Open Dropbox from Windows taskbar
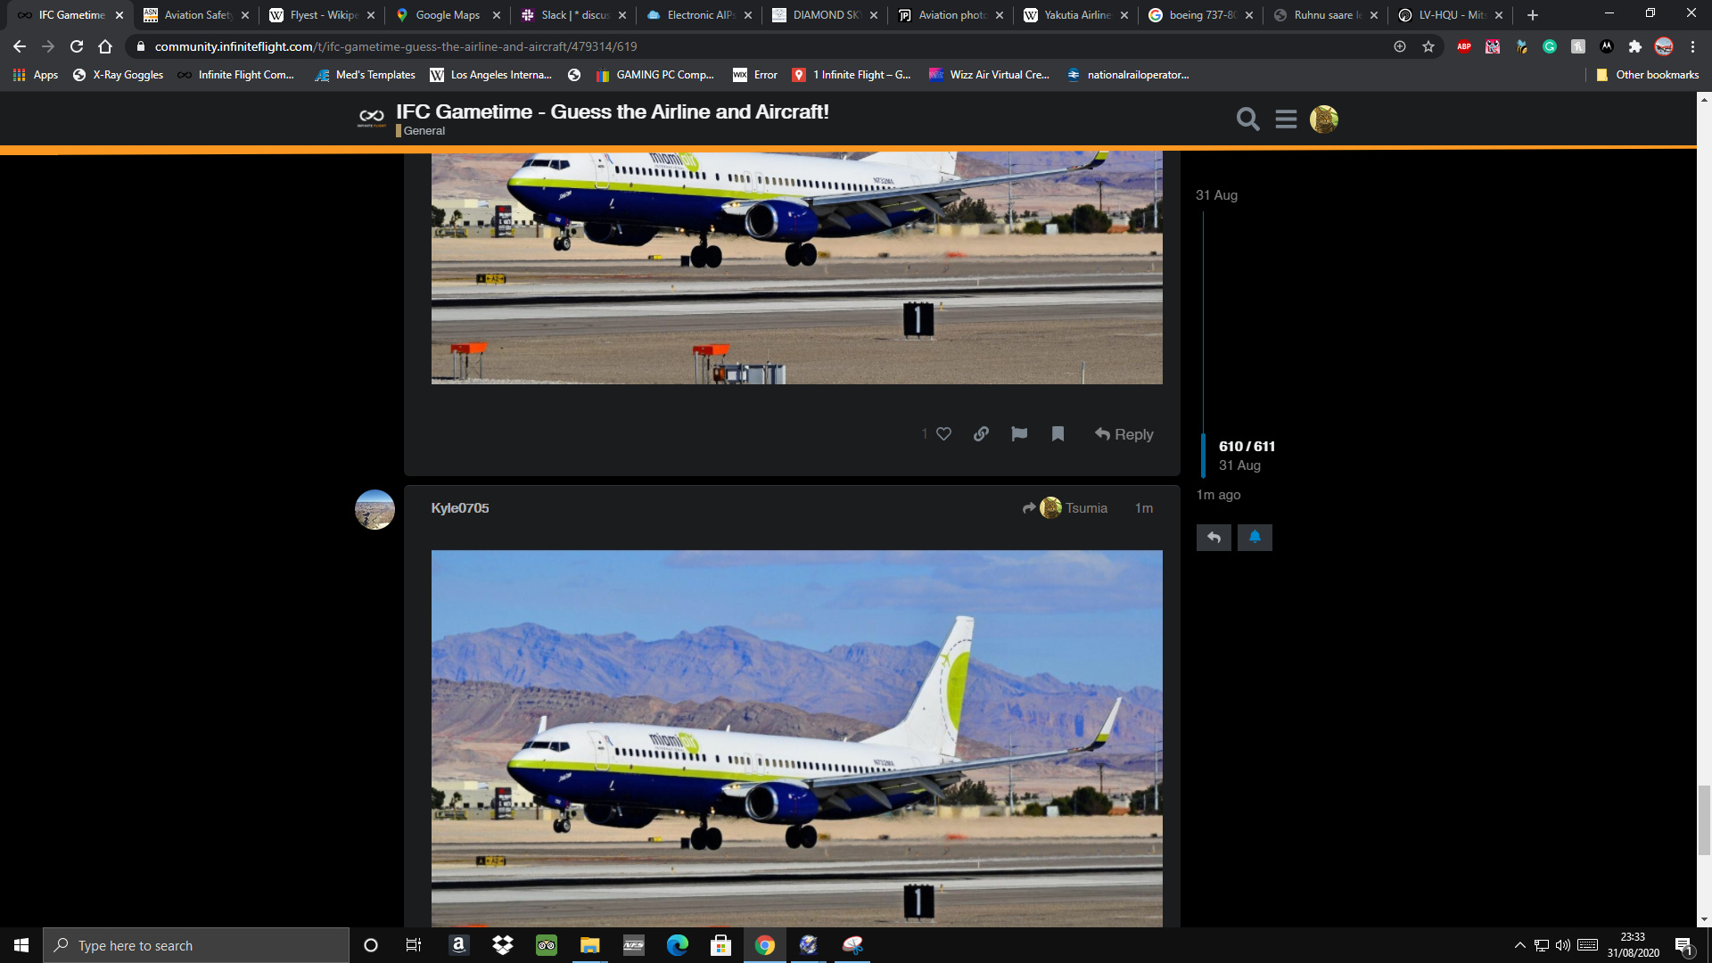Viewport: 1712px width, 963px height. click(x=503, y=945)
